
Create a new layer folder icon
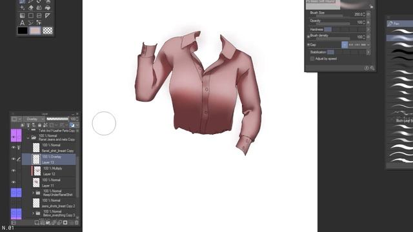click(x=48, y=223)
